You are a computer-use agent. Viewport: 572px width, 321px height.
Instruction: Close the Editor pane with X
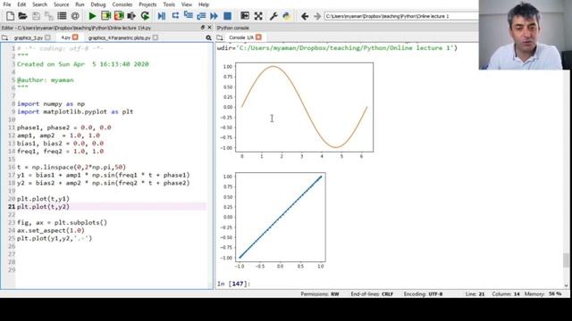[209, 28]
